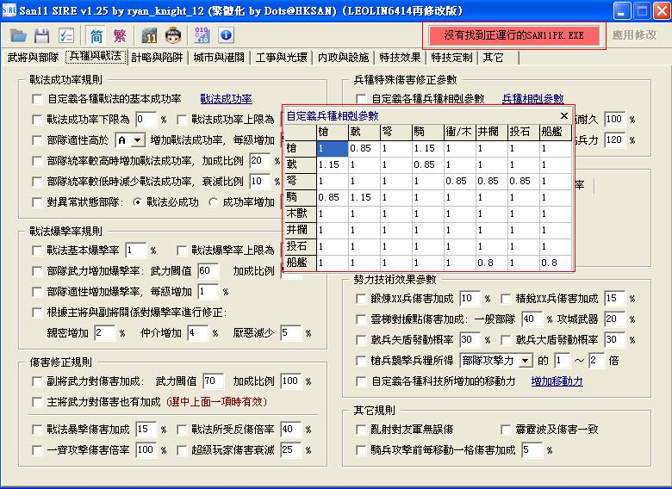The width and height of the screenshot is (672, 489).
Task: Switch to Simplified Chinese with 简 icon
Action: click(96, 35)
